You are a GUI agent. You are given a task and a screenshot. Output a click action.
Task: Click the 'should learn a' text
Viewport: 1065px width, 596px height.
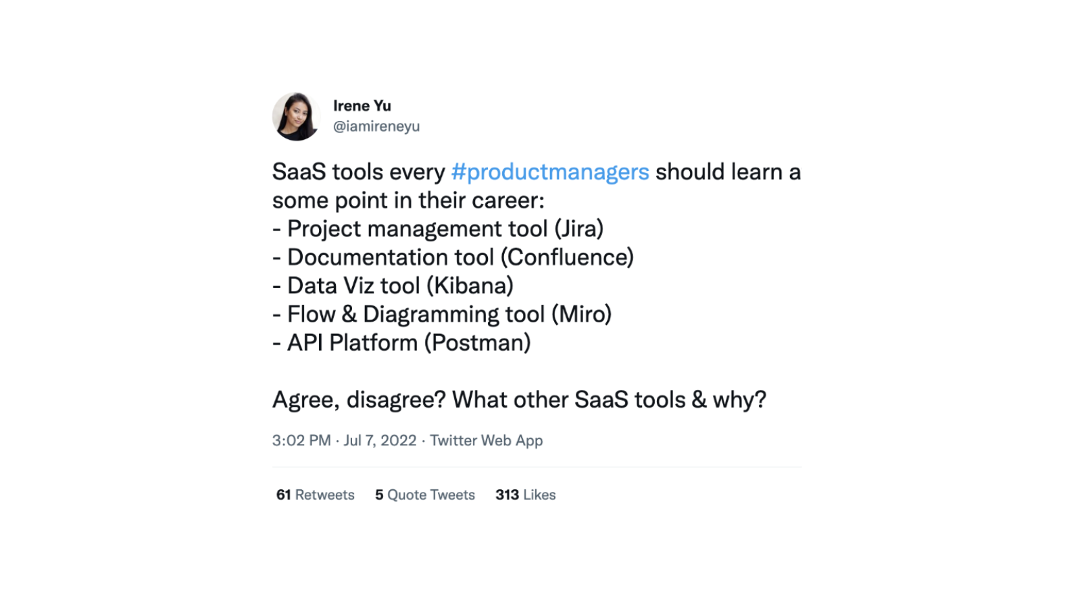click(x=727, y=172)
